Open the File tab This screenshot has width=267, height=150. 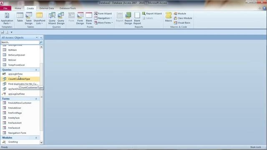5,8
